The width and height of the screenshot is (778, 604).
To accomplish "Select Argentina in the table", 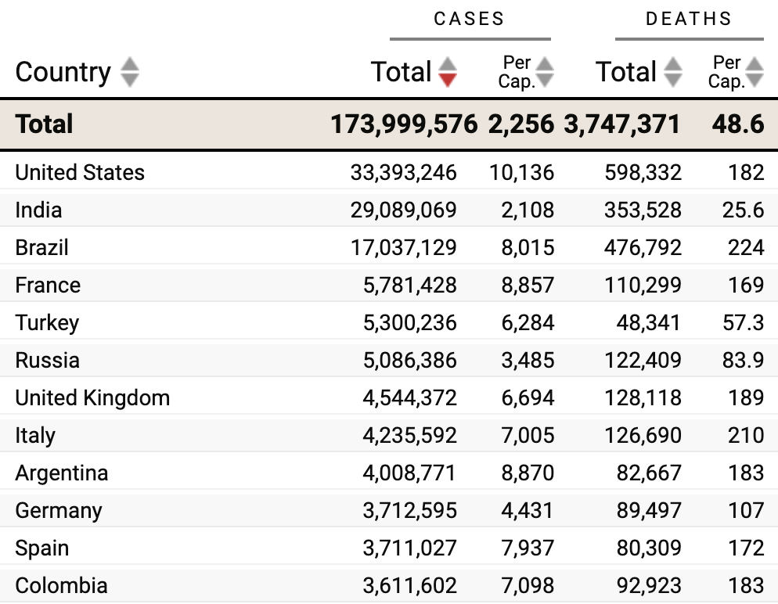I will pyautogui.click(x=62, y=473).
